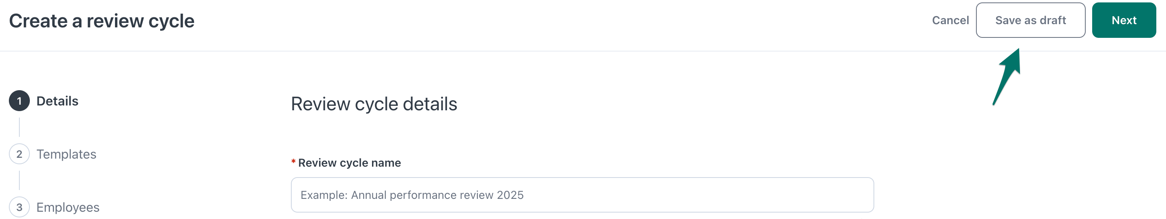This screenshot has height=219, width=1166.
Task: Click the step 3 number circle
Action: coord(19,207)
